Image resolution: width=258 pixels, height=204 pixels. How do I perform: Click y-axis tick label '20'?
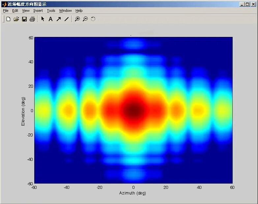(x=31, y=86)
